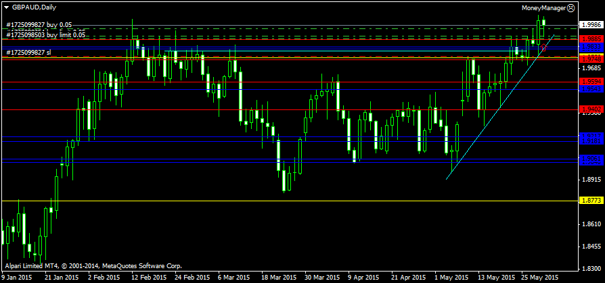The width and height of the screenshot is (605, 283).
Task: Open the chart menu triangle beside GBPAUD,Daily
Action: pos(6,7)
